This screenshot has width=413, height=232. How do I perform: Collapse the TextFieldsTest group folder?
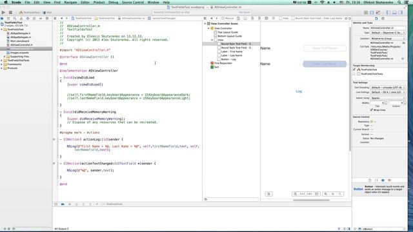(x=2, y=30)
